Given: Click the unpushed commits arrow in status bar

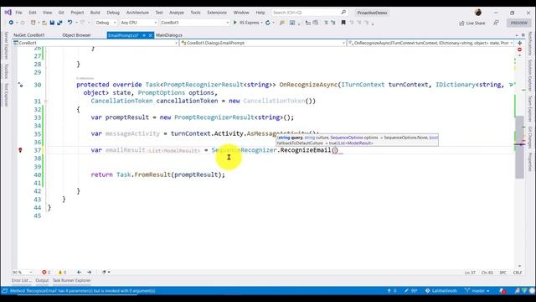Looking at the screenshot, I should click(389, 291).
